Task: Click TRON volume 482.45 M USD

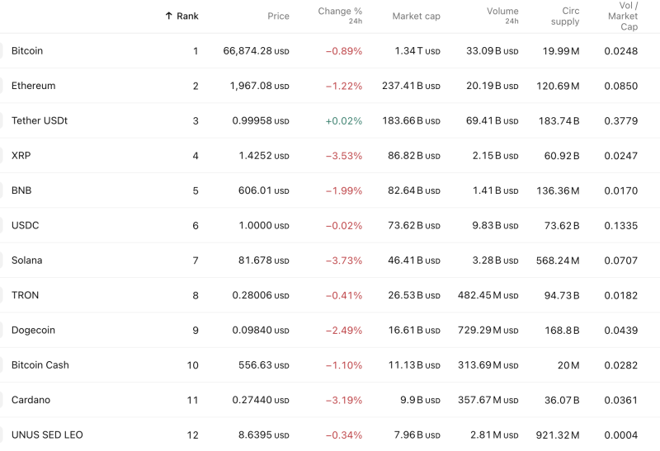Action: [488, 295]
